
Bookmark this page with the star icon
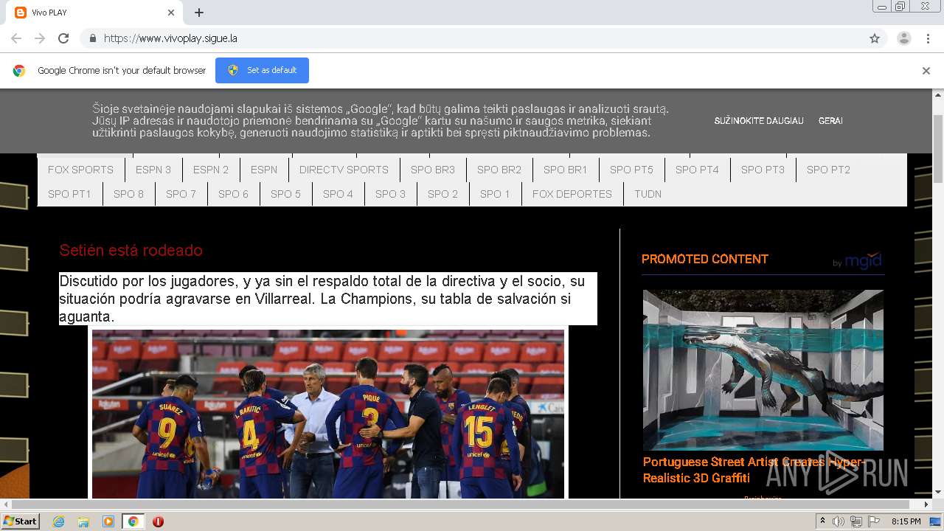click(875, 38)
